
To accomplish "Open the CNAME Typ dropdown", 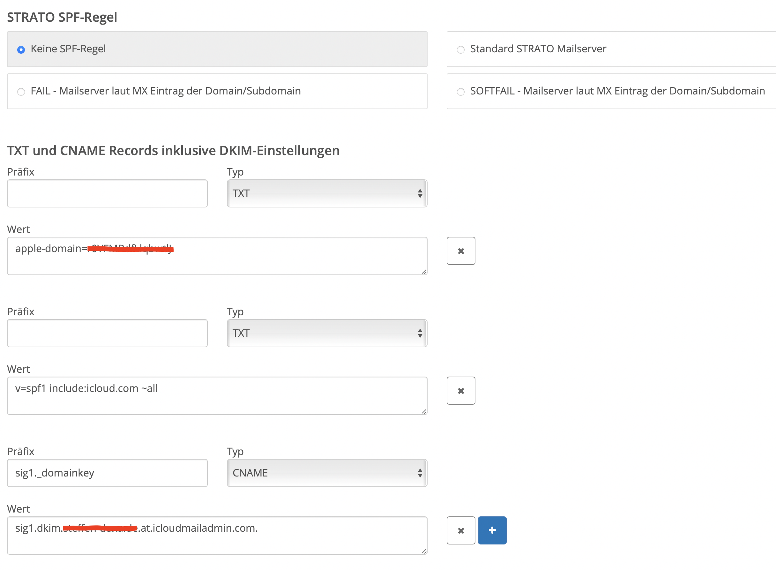I will tap(327, 473).
